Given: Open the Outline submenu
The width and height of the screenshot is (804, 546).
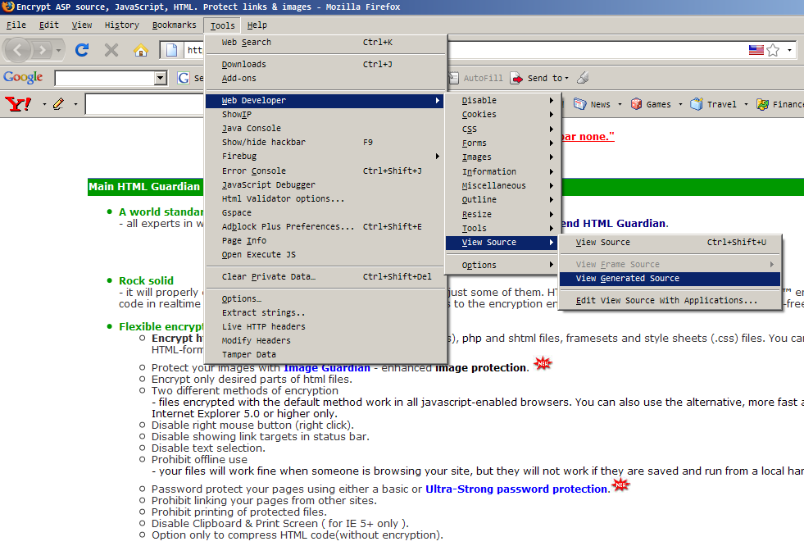Looking at the screenshot, I should (502, 199).
